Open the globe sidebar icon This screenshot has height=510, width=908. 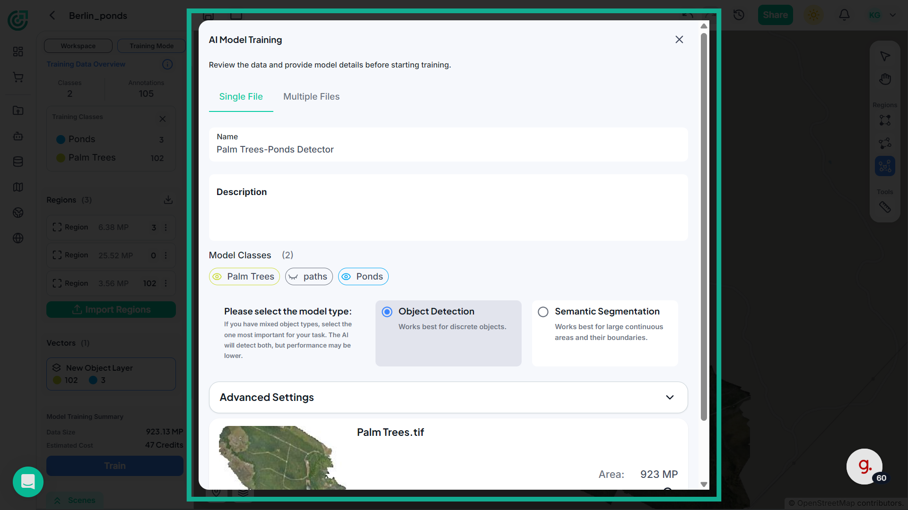click(18, 238)
